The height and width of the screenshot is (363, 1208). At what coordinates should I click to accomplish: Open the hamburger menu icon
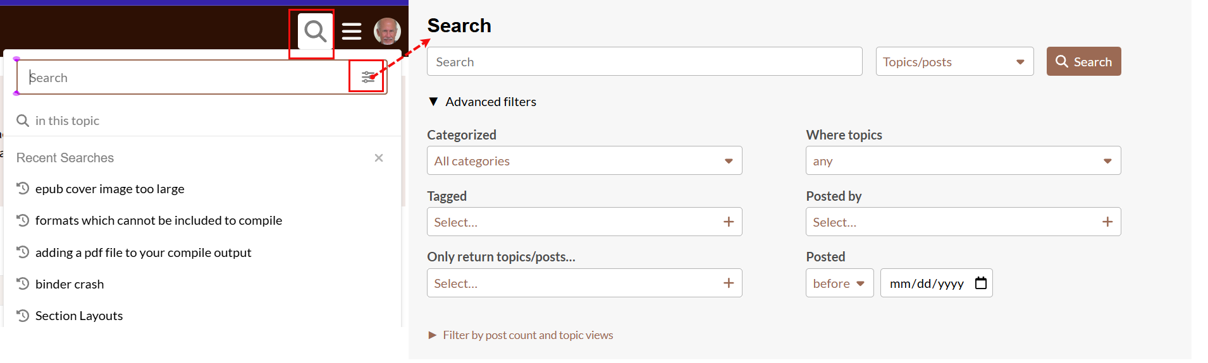pyautogui.click(x=352, y=31)
